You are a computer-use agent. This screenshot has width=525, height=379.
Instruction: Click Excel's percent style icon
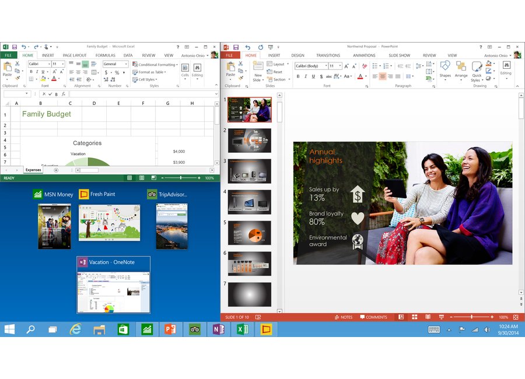pyautogui.click(x=117, y=72)
